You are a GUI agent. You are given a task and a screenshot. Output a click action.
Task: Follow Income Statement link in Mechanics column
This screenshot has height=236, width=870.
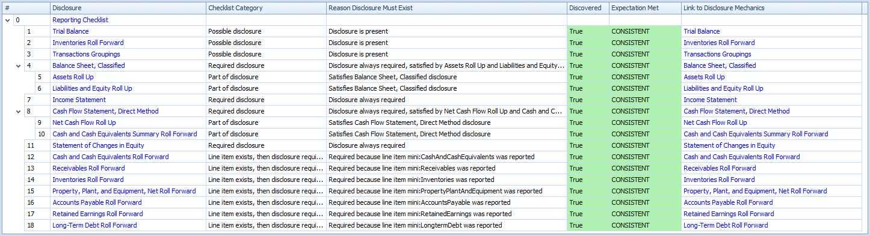pos(710,100)
